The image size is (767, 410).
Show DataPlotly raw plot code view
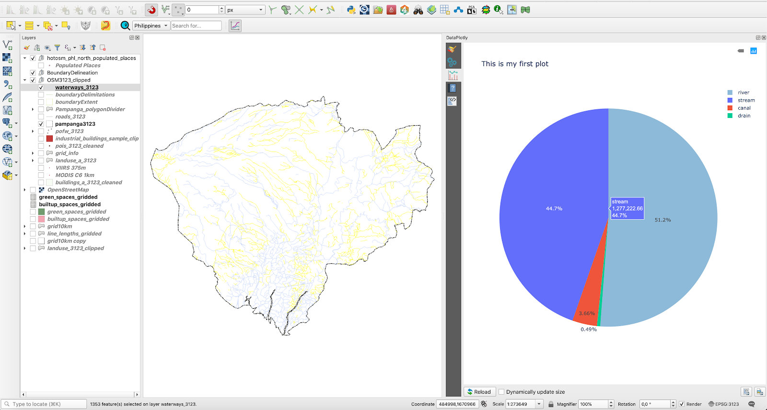452,101
